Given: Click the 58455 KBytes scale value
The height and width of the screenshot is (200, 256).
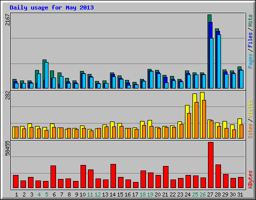Looking at the screenshot, I should (x=7, y=148).
